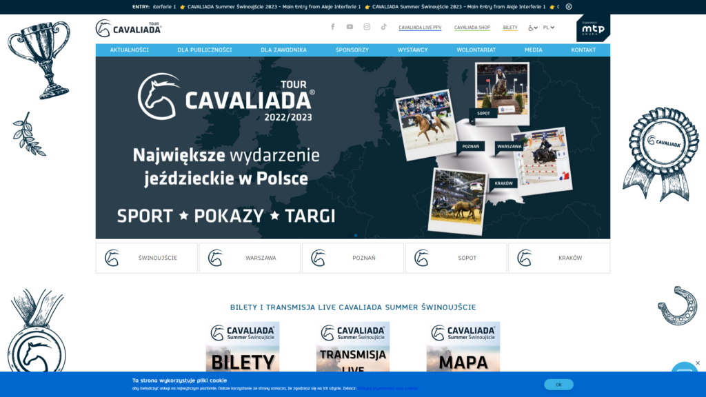Open the chat bubble widget
This screenshot has width=706, height=397.
[685, 368]
